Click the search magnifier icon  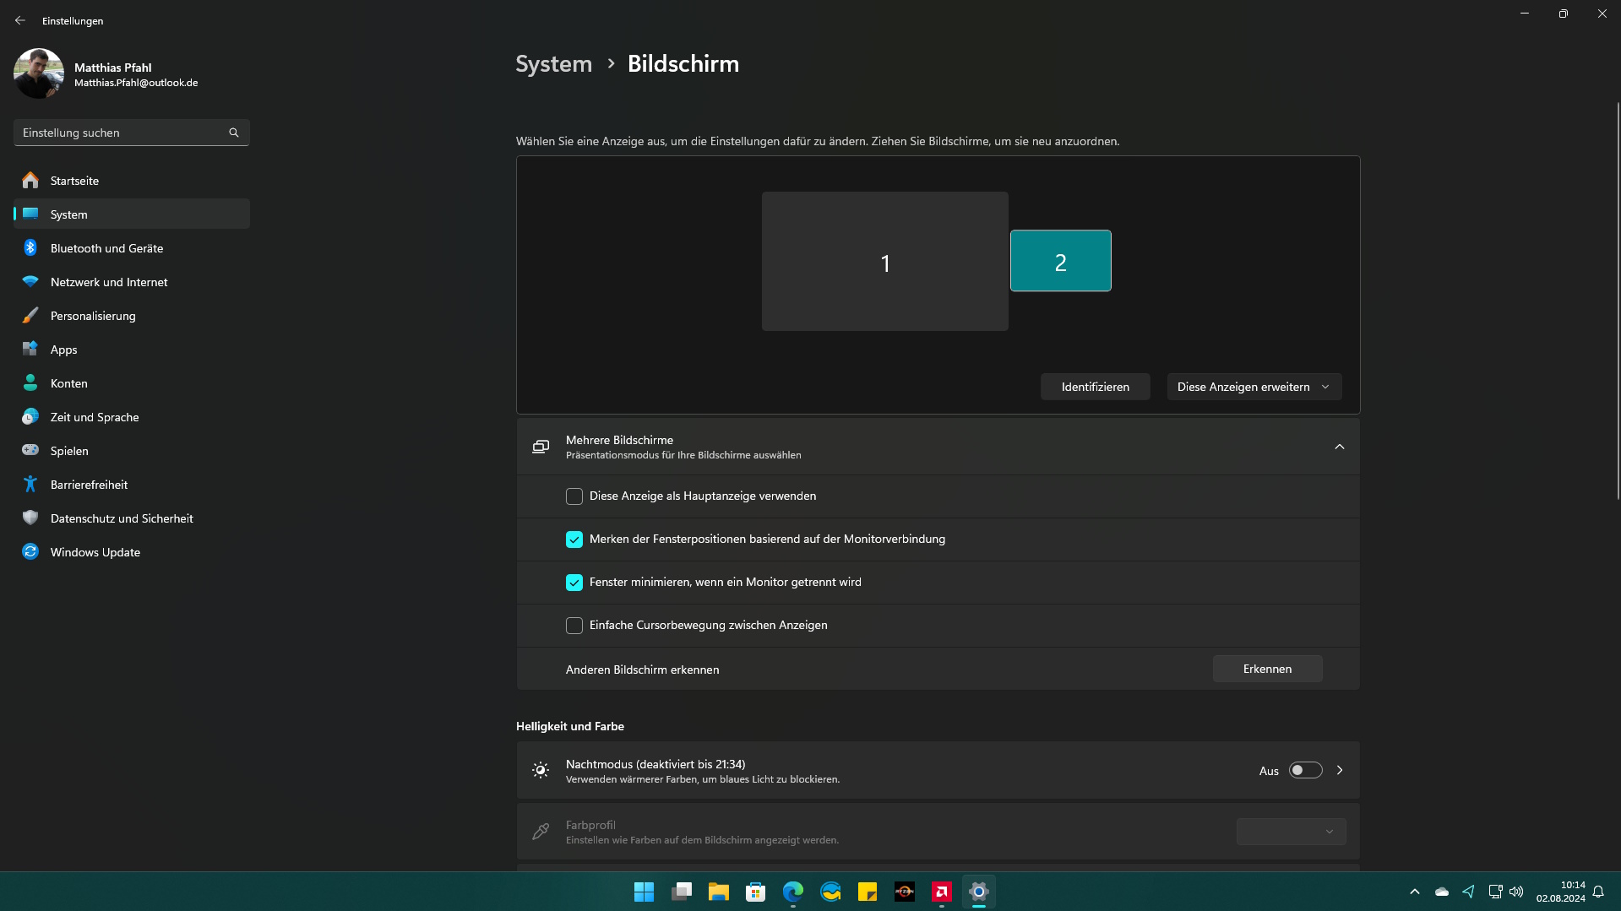click(x=234, y=133)
